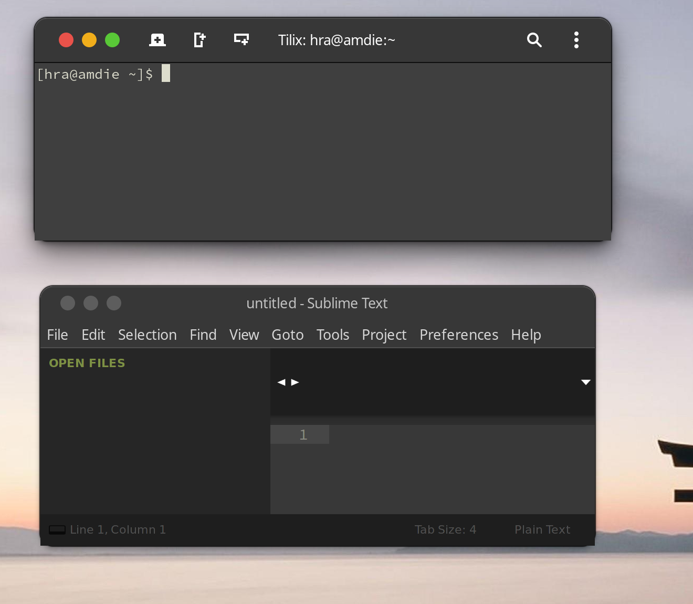Open the Tools menu in Sublime
The height and width of the screenshot is (604, 693).
[332, 335]
